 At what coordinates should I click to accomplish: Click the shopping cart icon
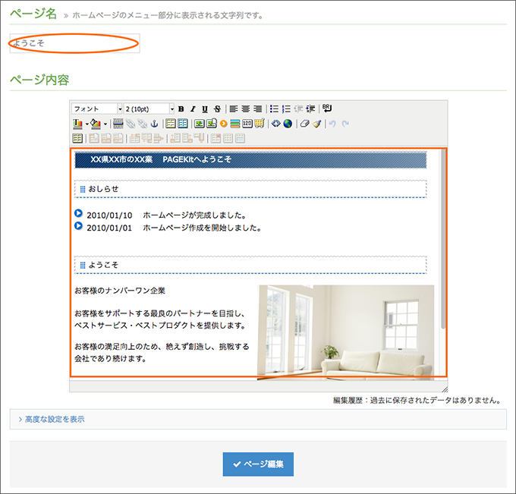(260, 124)
